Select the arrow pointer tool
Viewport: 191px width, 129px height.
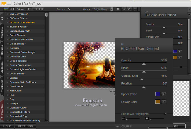tap(118, 9)
